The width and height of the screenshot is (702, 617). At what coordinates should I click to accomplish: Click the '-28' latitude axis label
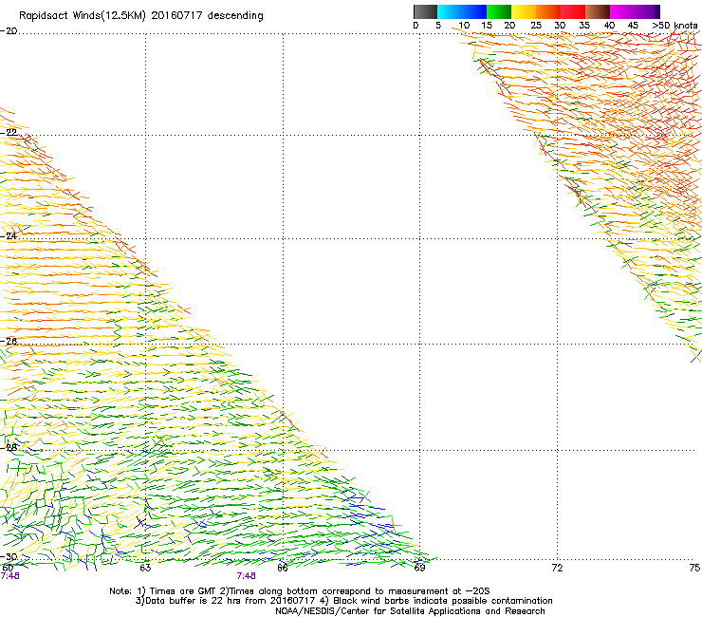pyautogui.click(x=9, y=447)
